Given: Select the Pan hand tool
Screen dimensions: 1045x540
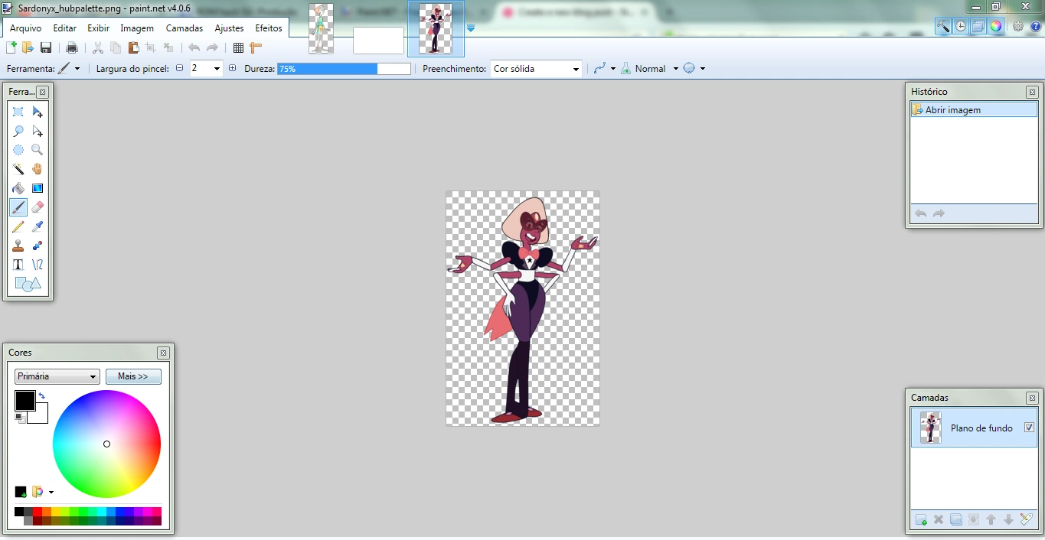Looking at the screenshot, I should 38,169.
